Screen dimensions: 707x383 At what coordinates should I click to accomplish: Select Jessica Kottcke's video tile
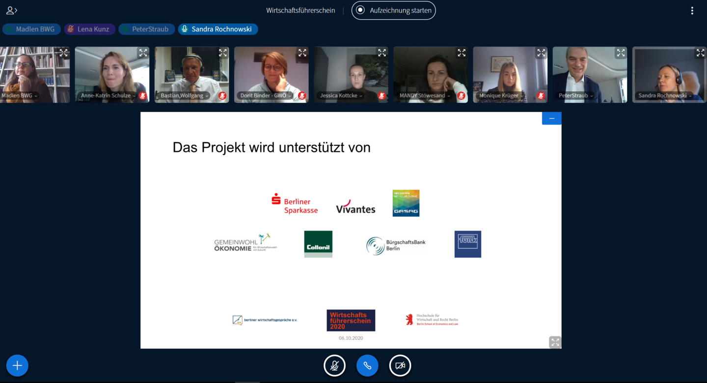point(351,75)
